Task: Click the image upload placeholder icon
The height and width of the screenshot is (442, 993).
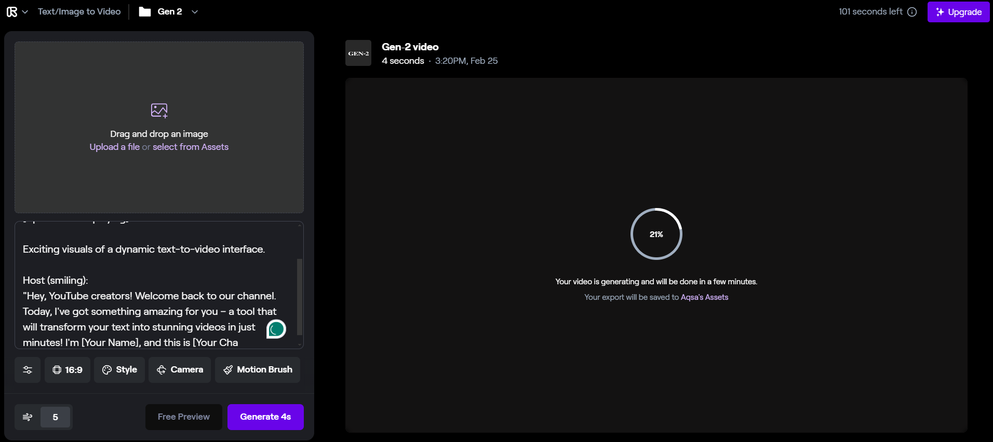Action: pyautogui.click(x=159, y=111)
